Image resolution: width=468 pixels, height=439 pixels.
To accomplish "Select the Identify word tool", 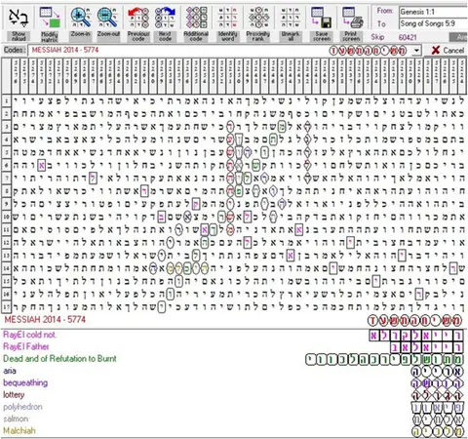I will pos(227,18).
